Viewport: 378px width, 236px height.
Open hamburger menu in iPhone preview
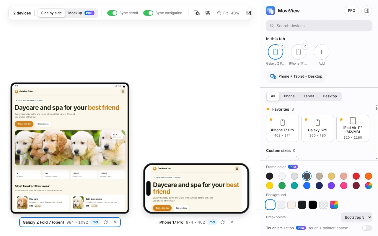coord(237,169)
